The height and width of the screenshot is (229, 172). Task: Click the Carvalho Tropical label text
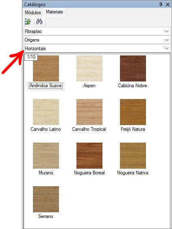pyautogui.click(x=89, y=129)
